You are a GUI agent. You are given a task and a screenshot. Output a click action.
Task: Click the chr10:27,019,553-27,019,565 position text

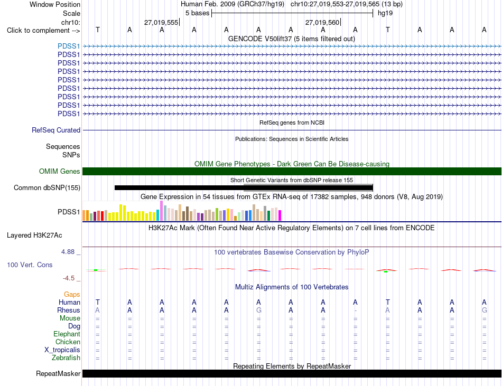tap(335, 4)
